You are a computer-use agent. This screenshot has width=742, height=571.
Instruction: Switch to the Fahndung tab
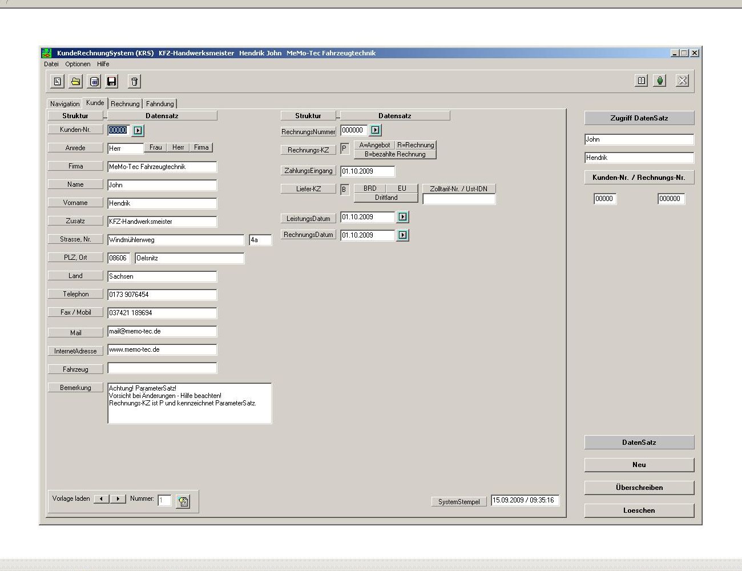[x=160, y=104]
